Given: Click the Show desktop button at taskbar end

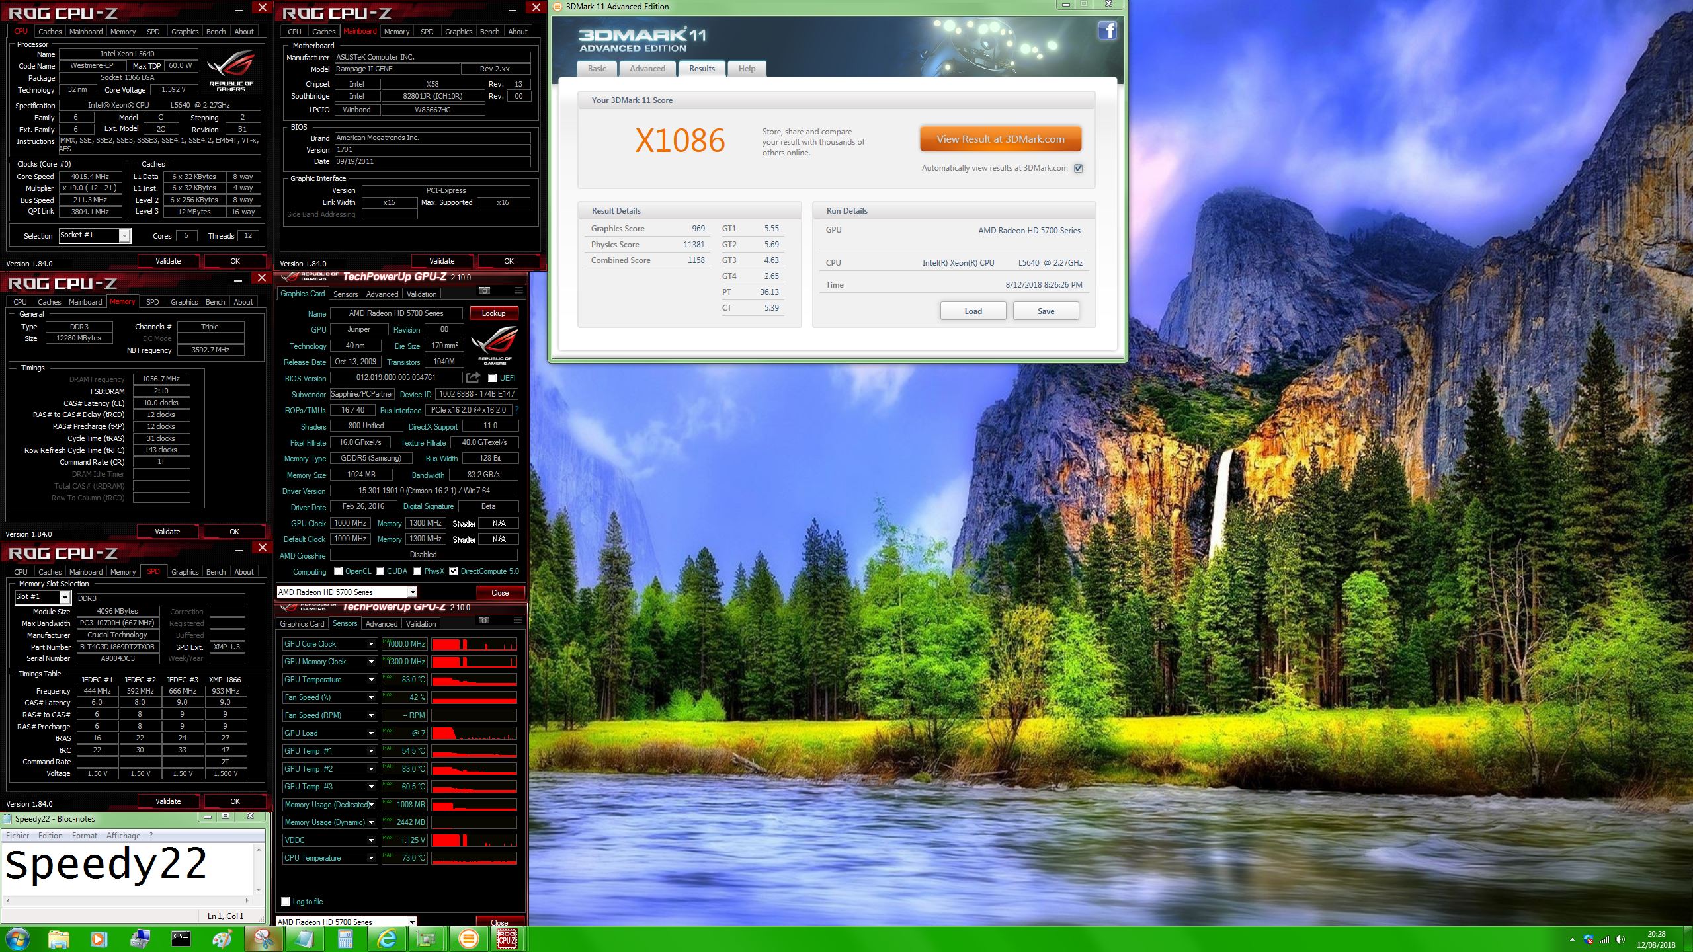Looking at the screenshot, I should pyautogui.click(x=1688, y=939).
